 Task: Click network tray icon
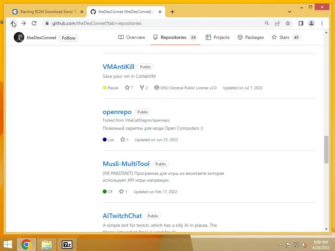[296, 244]
